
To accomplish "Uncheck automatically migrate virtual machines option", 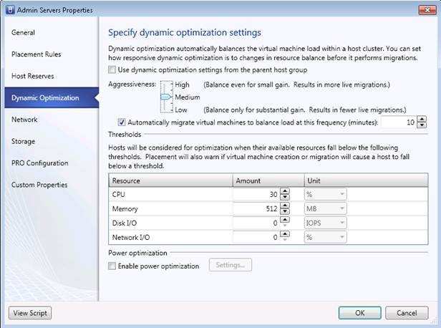I will (x=122, y=122).
